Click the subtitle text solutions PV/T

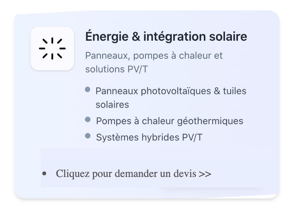[116, 69]
